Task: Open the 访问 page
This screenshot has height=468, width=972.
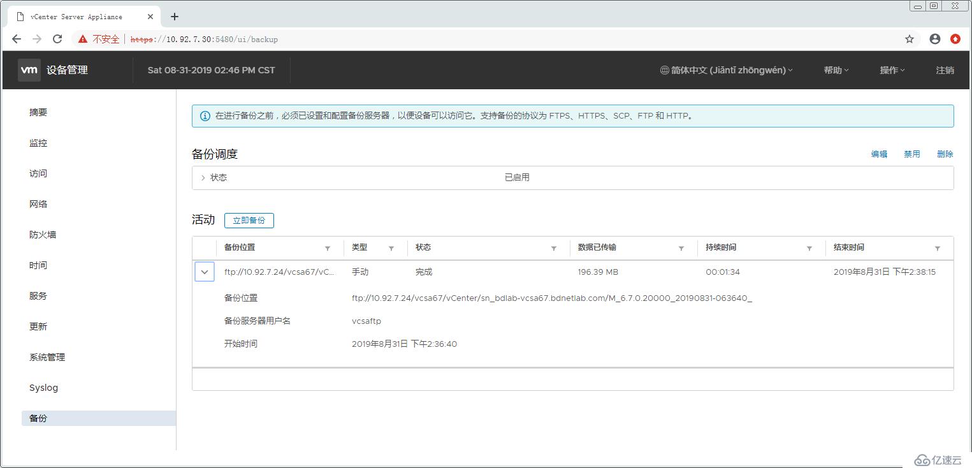Action: pos(38,173)
